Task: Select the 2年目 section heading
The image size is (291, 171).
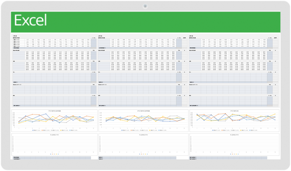Action: click(100, 36)
